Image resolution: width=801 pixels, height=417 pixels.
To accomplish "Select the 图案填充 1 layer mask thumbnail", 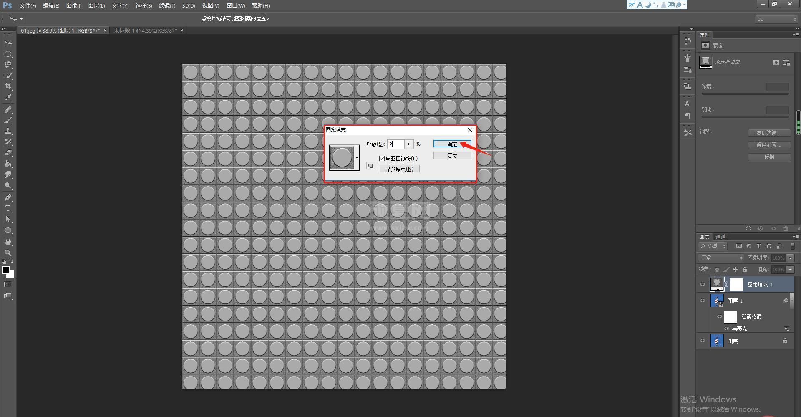I will pos(737,284).
